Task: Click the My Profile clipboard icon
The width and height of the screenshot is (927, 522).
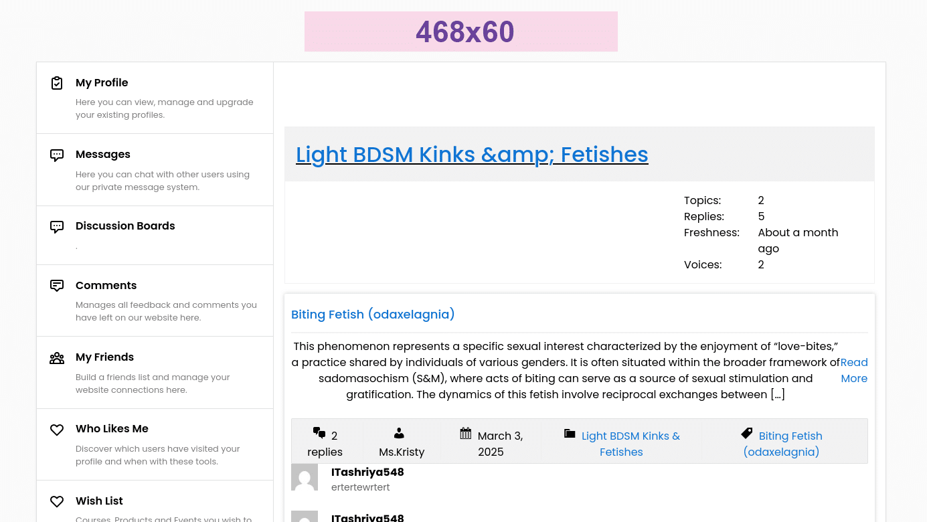Action: (x=57, y=83)
